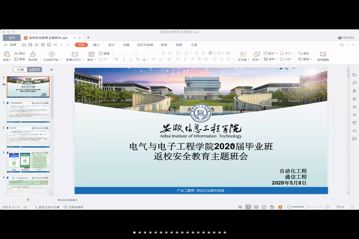
Task: Expand the 版式 layout dropdown
Action: (92, 60)
